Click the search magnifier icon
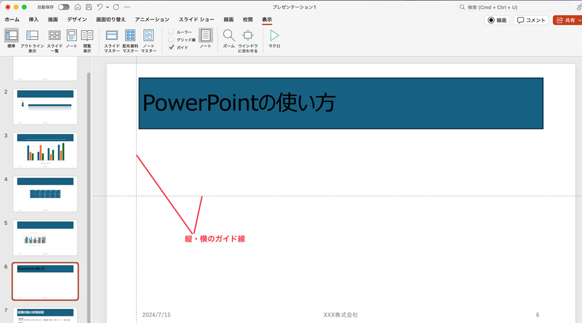This screenshot has height=323, width=582. coord(462,7)
